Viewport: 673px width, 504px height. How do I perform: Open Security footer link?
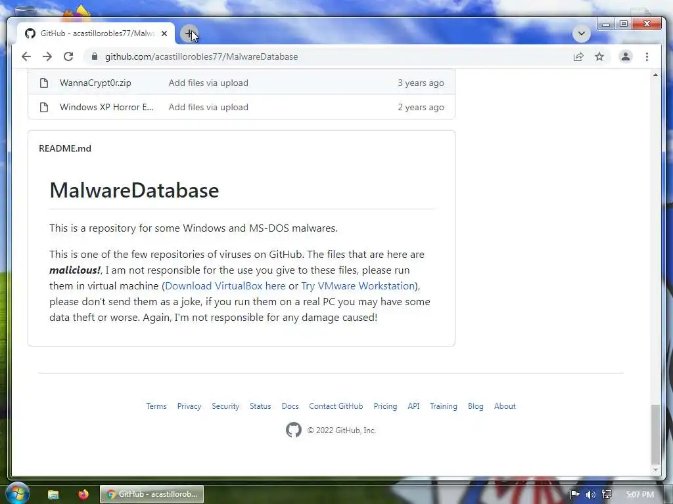225,406
